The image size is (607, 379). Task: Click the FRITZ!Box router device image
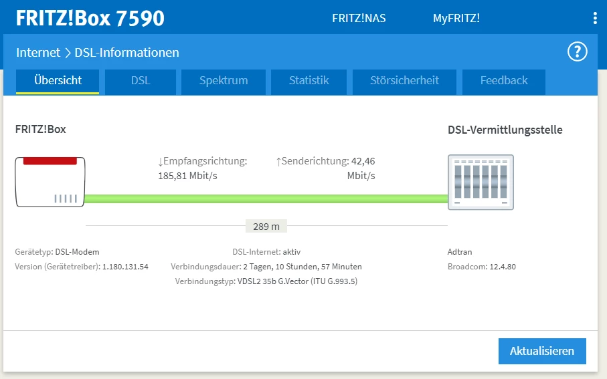[50, 182]
